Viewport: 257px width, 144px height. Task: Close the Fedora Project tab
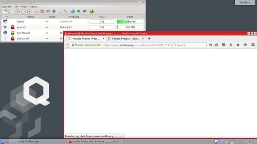point(143,39)
